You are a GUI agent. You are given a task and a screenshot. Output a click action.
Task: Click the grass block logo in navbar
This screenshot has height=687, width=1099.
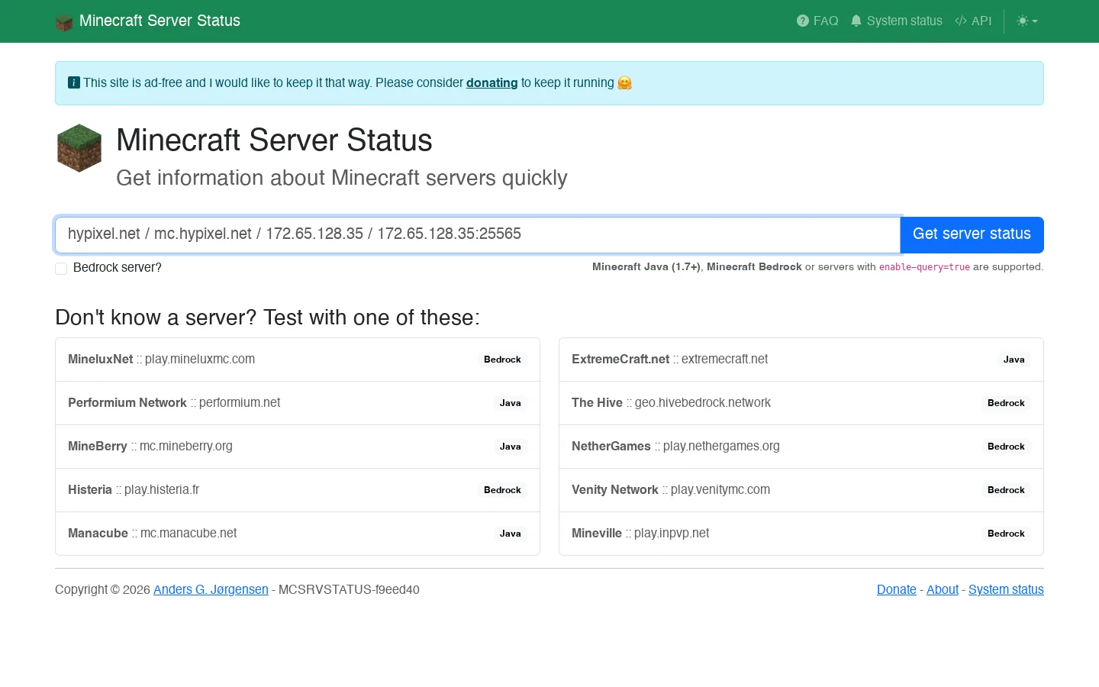click(64, 22)
